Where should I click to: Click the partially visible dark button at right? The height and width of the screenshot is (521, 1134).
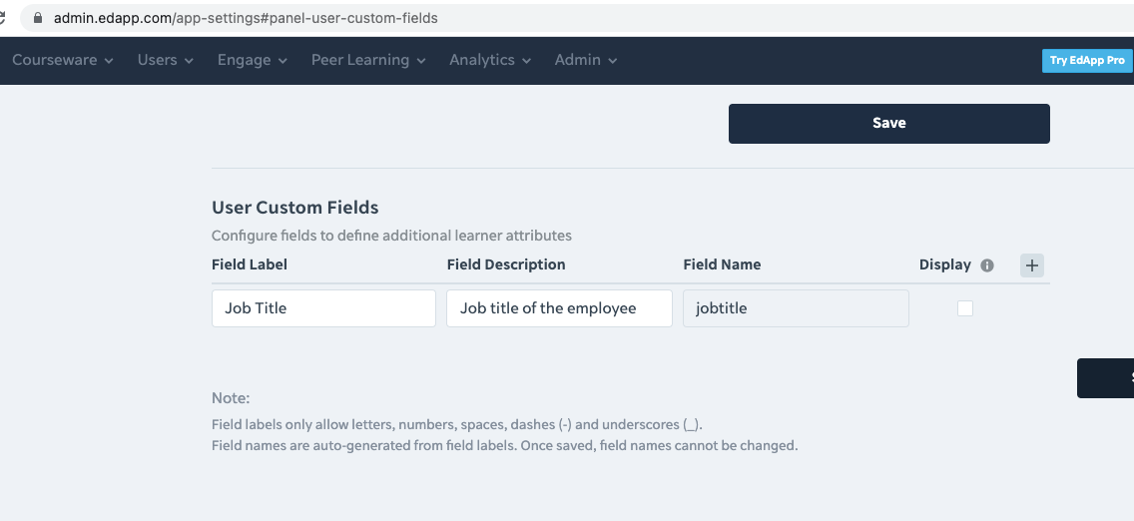(1105, 378)
